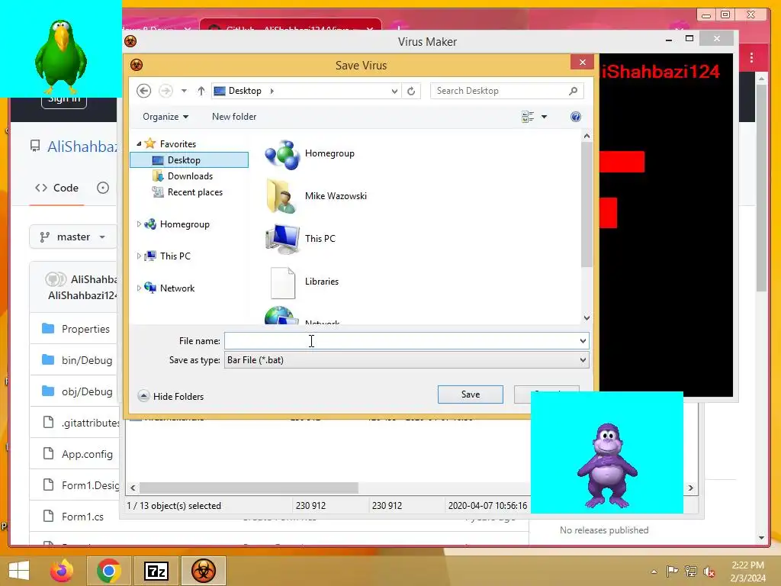Open the view options dropdown arrow
Screen dimensions: 781x586
point(544,117)
